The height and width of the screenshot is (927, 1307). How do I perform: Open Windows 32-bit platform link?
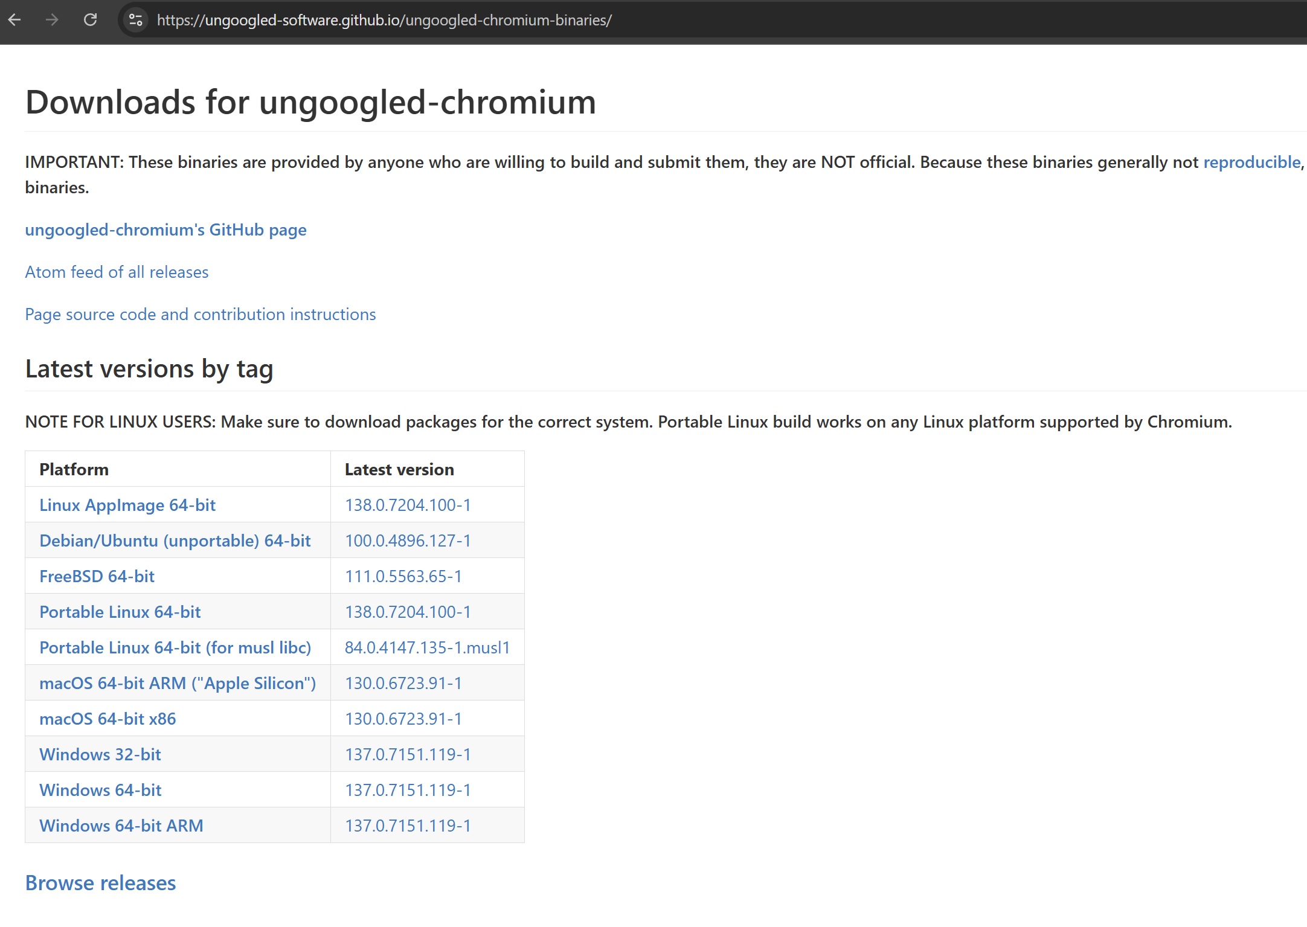100,754
